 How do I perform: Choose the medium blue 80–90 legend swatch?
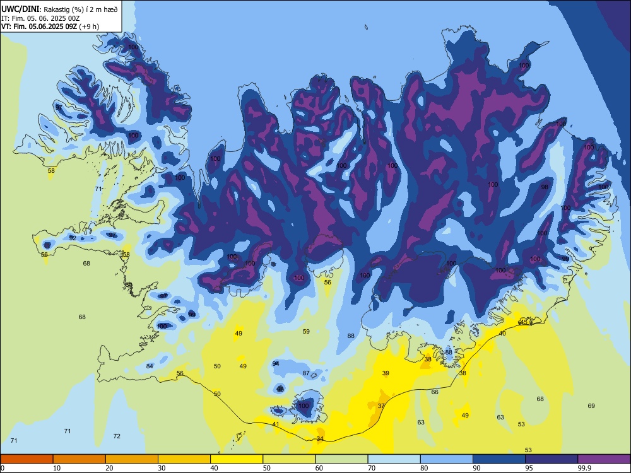coord(446,459)
